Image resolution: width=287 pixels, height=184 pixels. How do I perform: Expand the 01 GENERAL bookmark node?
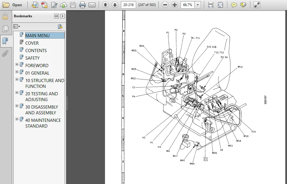17,72
